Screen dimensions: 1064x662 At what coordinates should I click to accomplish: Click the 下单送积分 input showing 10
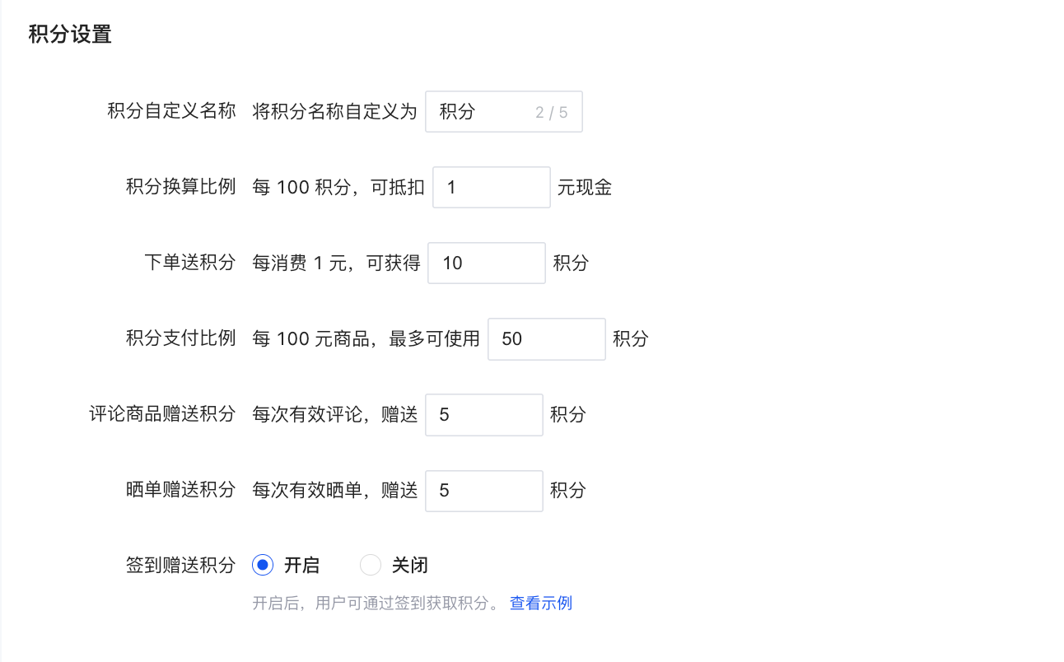(486, 263)
